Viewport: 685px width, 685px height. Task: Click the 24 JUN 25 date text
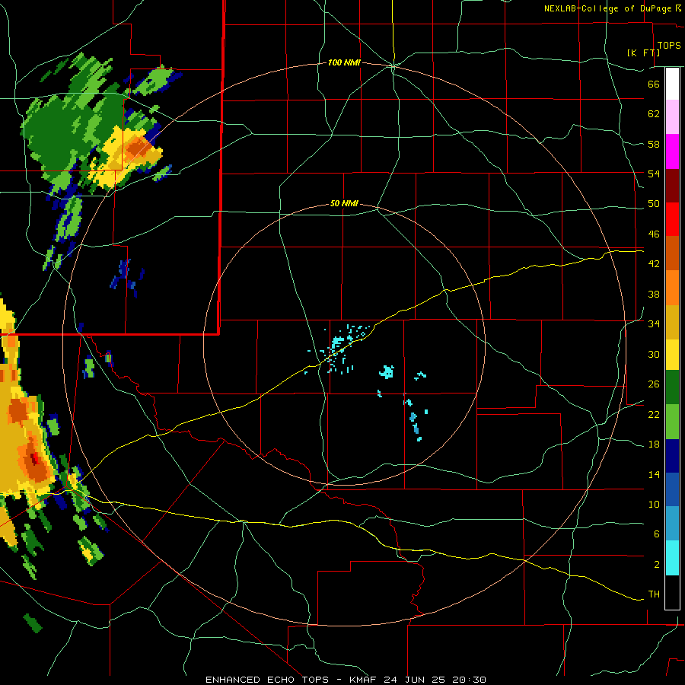point(414,680)
